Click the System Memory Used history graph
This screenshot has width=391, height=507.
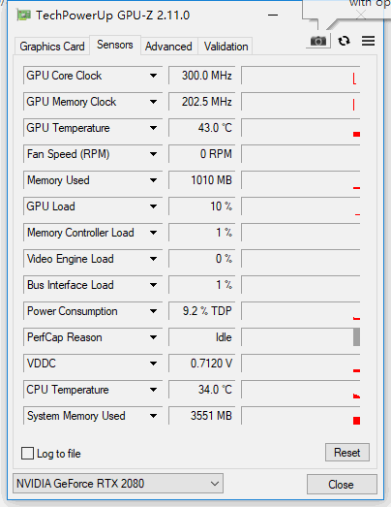point(301,416)
